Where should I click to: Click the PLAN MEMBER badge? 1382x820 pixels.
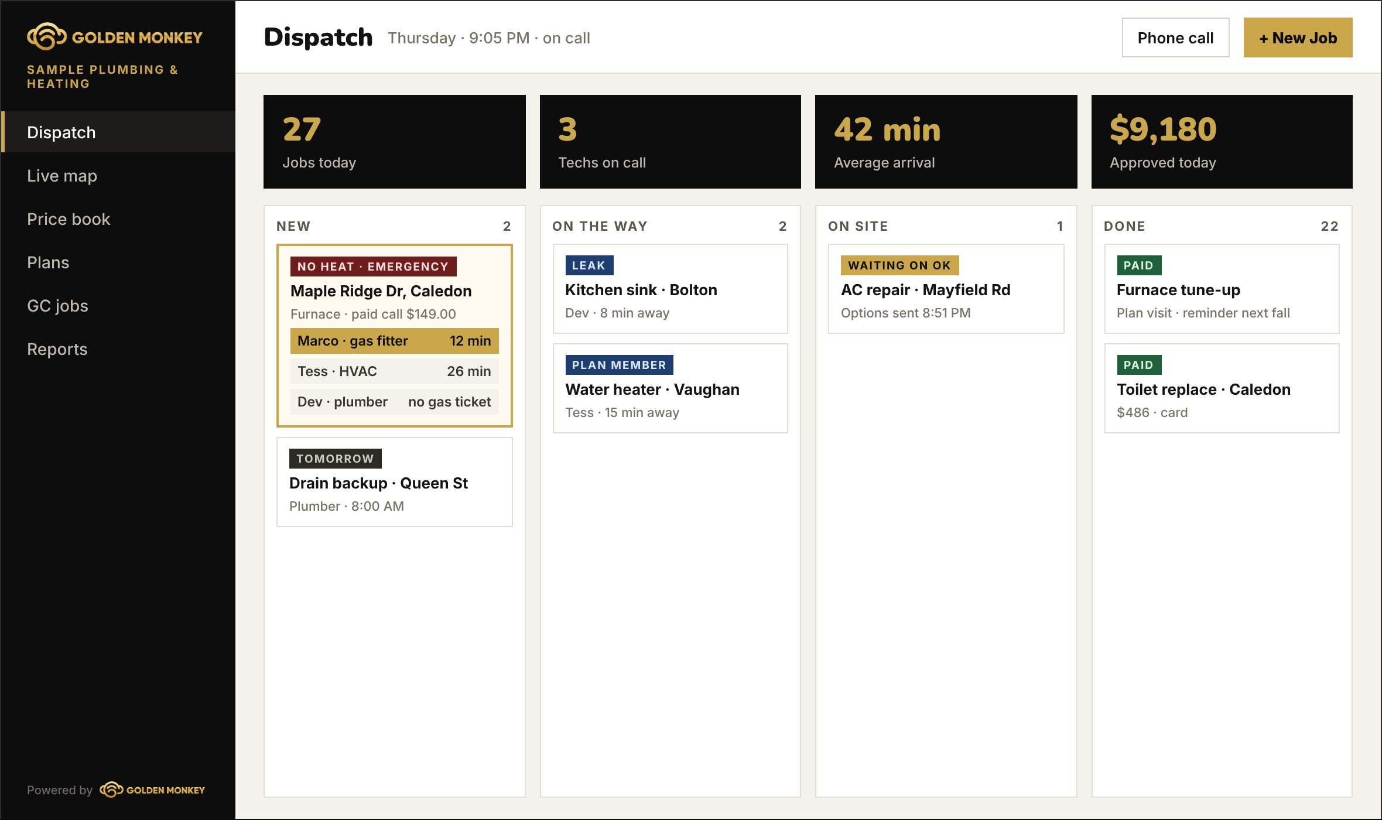point(619,365)
